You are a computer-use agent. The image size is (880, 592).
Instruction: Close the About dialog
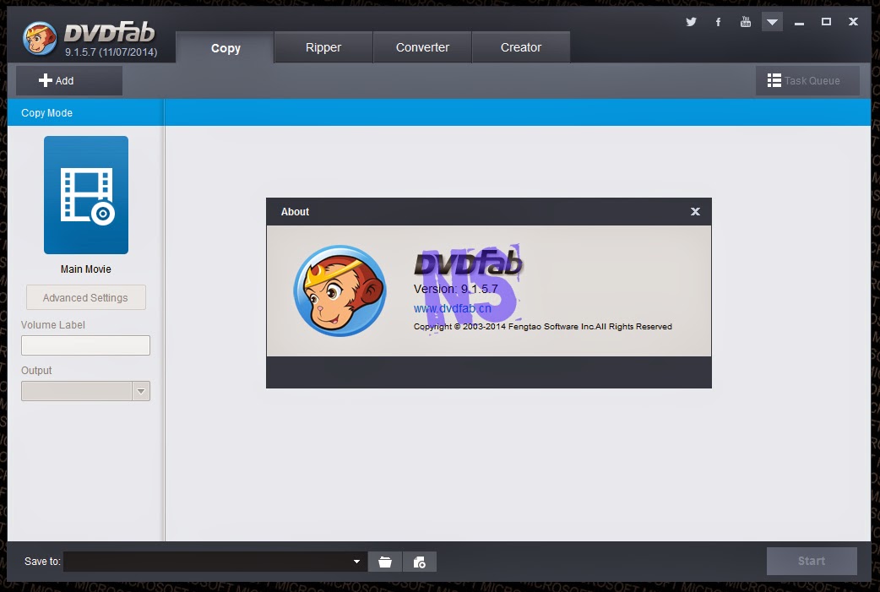click(695, 211)
